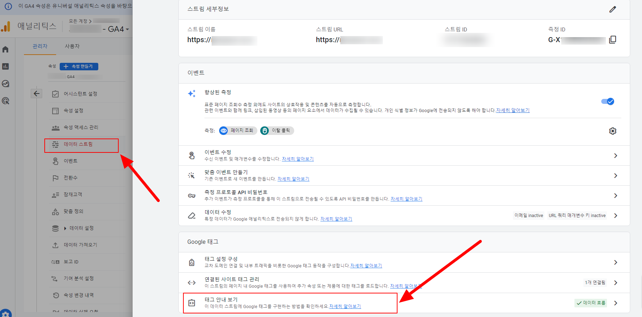
Task: Open 자세히 알아보기 link in 향상된 측정
Action: pyautogui.click(x=513, y=110)
